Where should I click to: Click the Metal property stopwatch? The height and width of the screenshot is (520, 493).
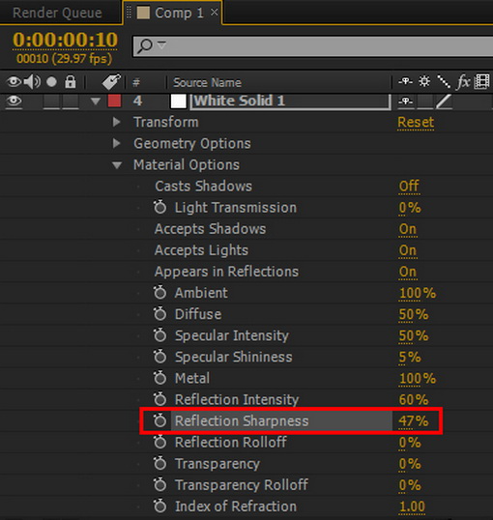(159, 378)
